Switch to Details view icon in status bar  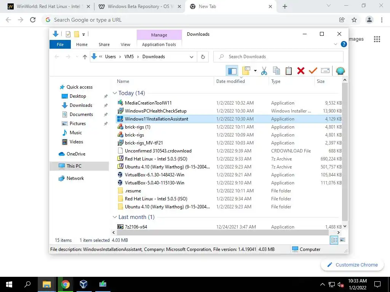click(x=334, y=240)
